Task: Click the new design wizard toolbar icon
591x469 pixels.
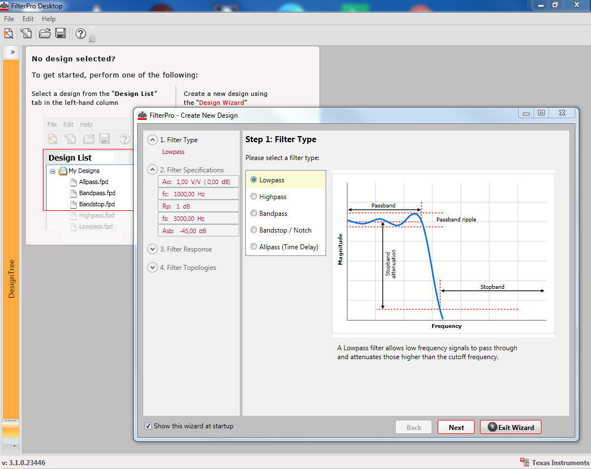Action: click(x=8, y=33)
